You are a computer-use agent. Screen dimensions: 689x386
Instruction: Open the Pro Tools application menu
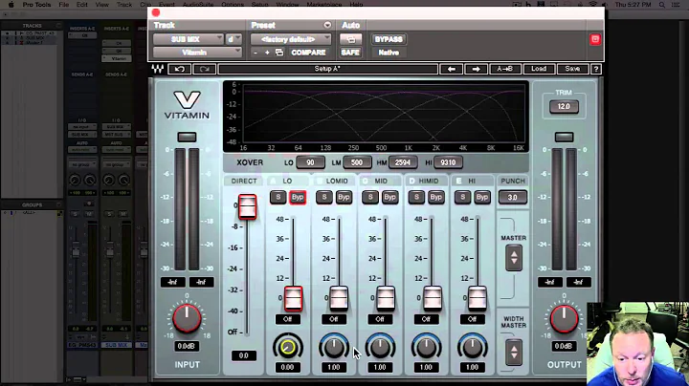tap(36, 5)
